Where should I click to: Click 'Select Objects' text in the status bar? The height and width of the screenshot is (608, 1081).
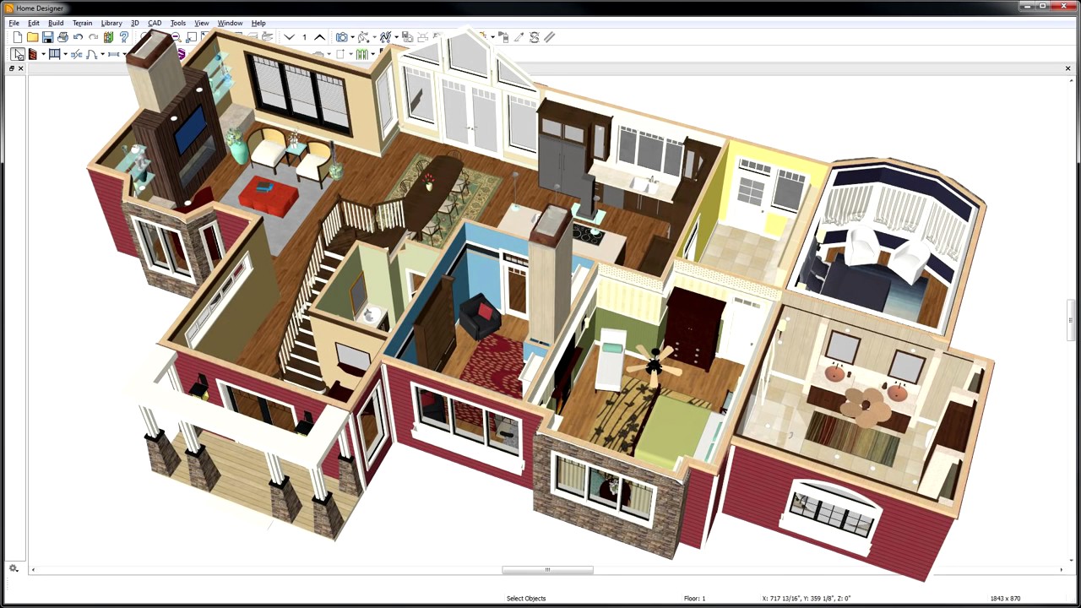tap(526, 598)
